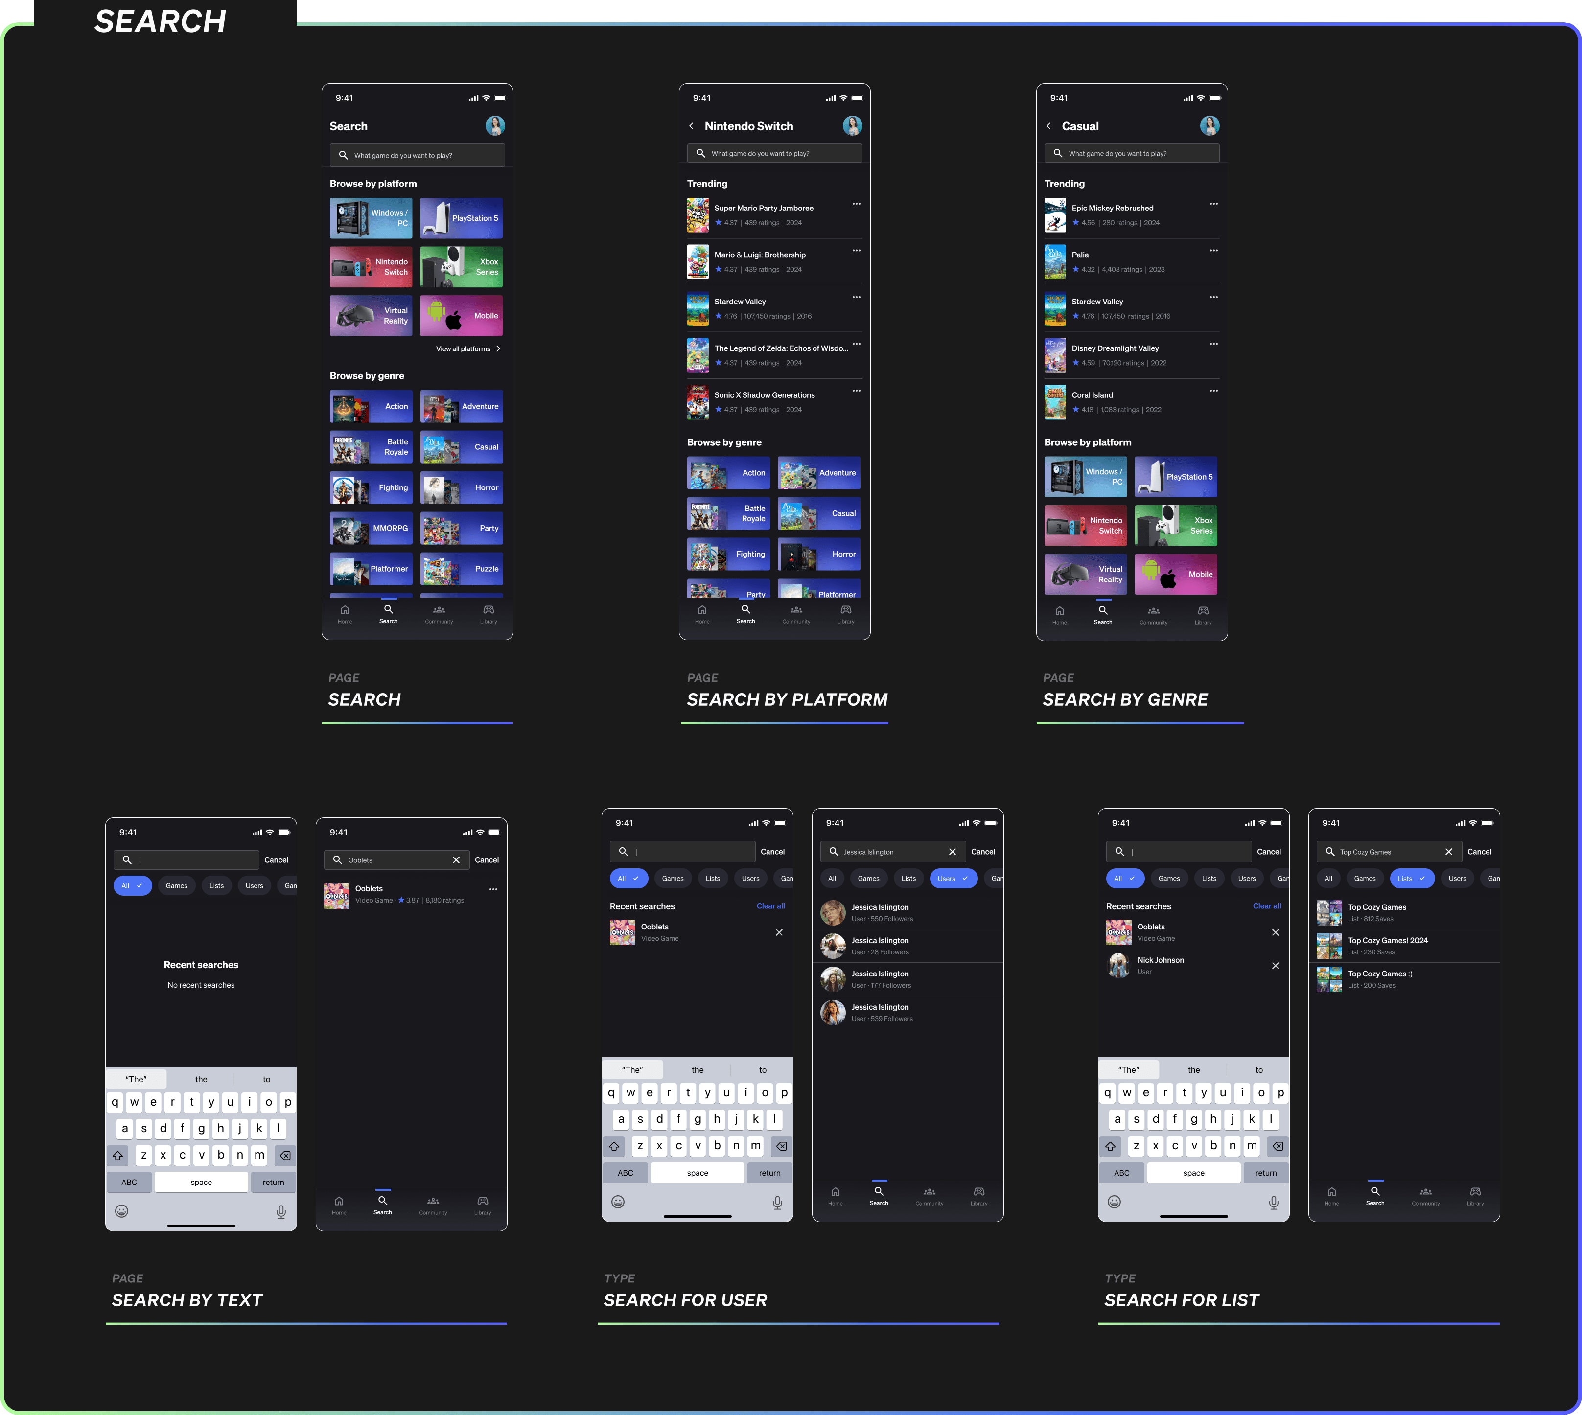
Task: Open profile avatar on Nintendo Switch screen
Action: [853, 126]
